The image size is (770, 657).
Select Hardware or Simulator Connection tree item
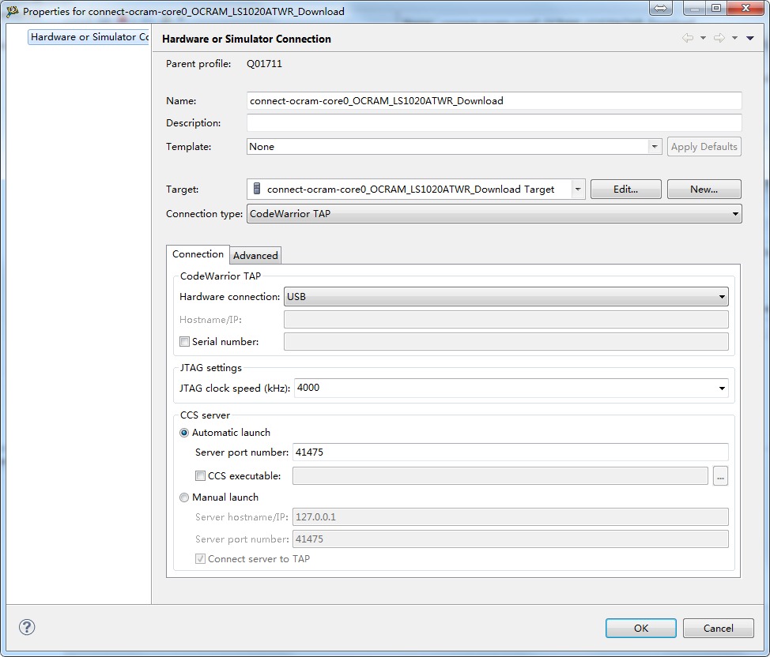click(89, 37)
